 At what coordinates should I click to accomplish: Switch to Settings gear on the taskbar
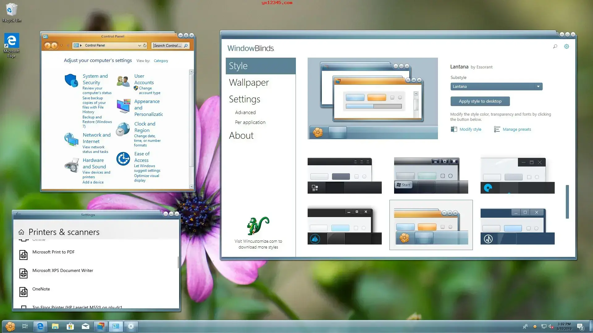[x=131, y=326]
